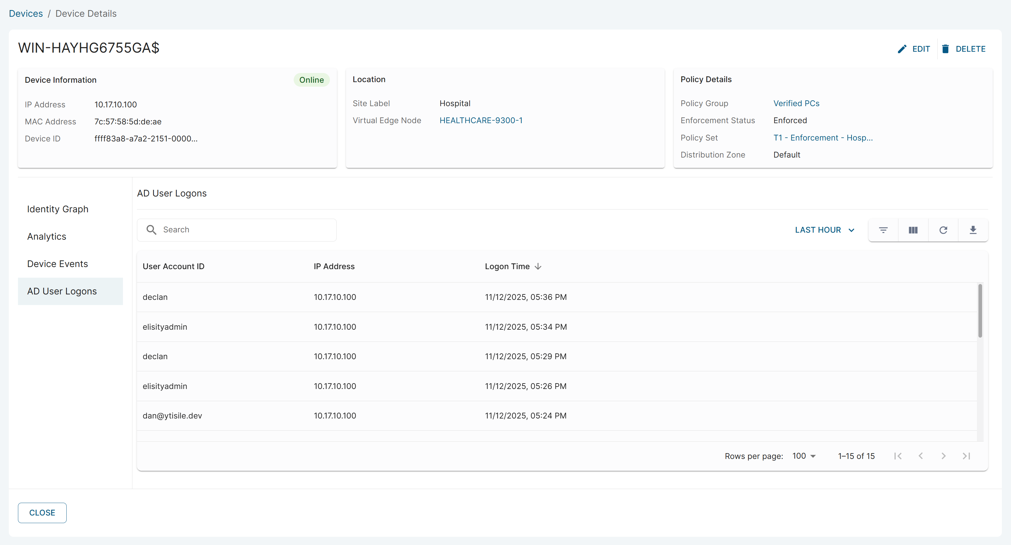Open the HEALTHCARE-9300-1 edge node link
This screenshot has width=1011, height=545.
[x=481, y=120]
